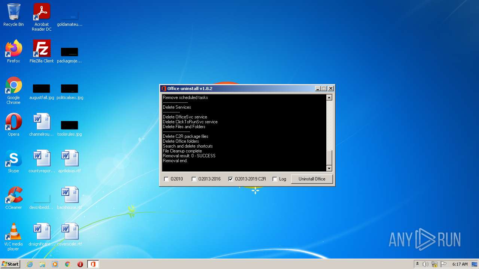Select the coverscale.rtf document
The width and height of the screenshot is (479, 269).
70,235
